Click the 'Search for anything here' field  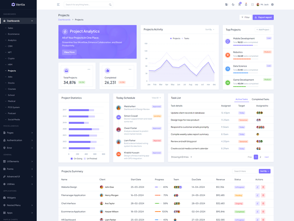pos(87,5)
